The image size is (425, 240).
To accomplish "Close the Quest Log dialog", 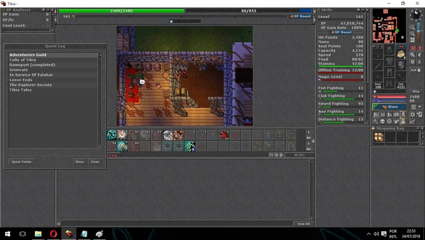I will (95, 162).
